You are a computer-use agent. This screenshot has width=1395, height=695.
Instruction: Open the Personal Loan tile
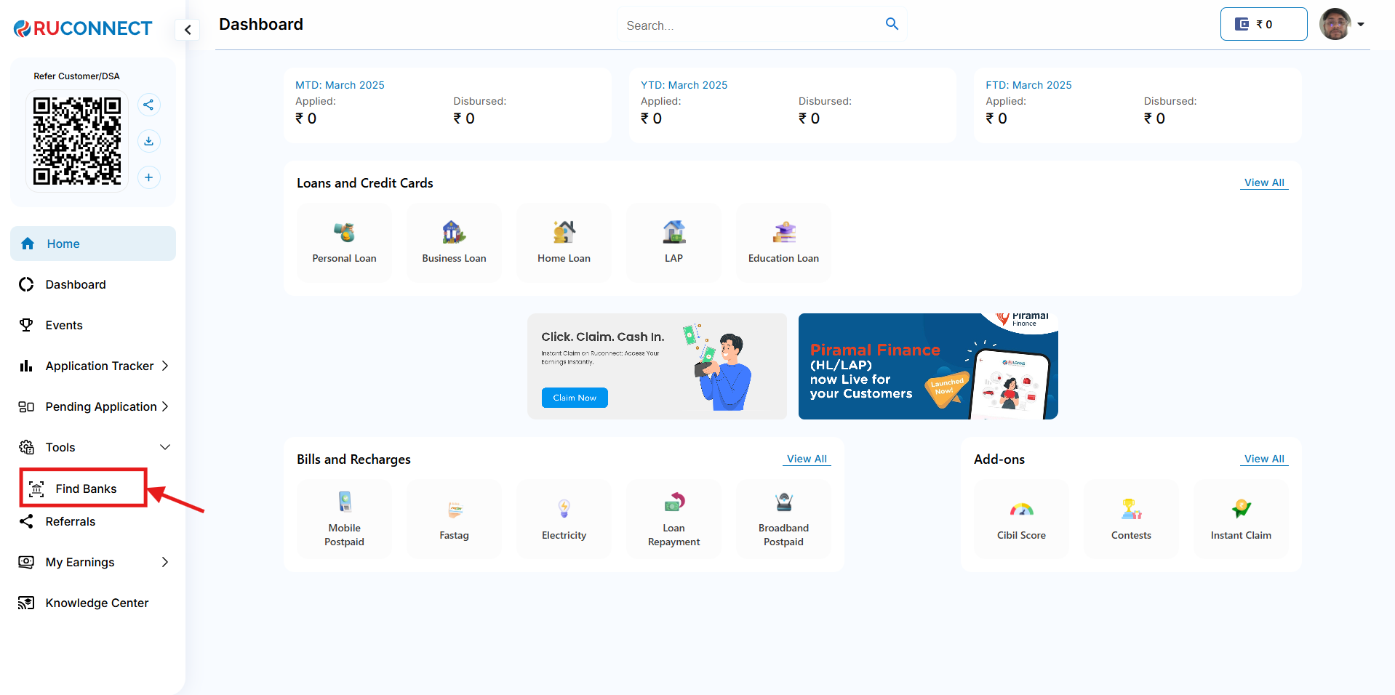click(x=344, y=242)
